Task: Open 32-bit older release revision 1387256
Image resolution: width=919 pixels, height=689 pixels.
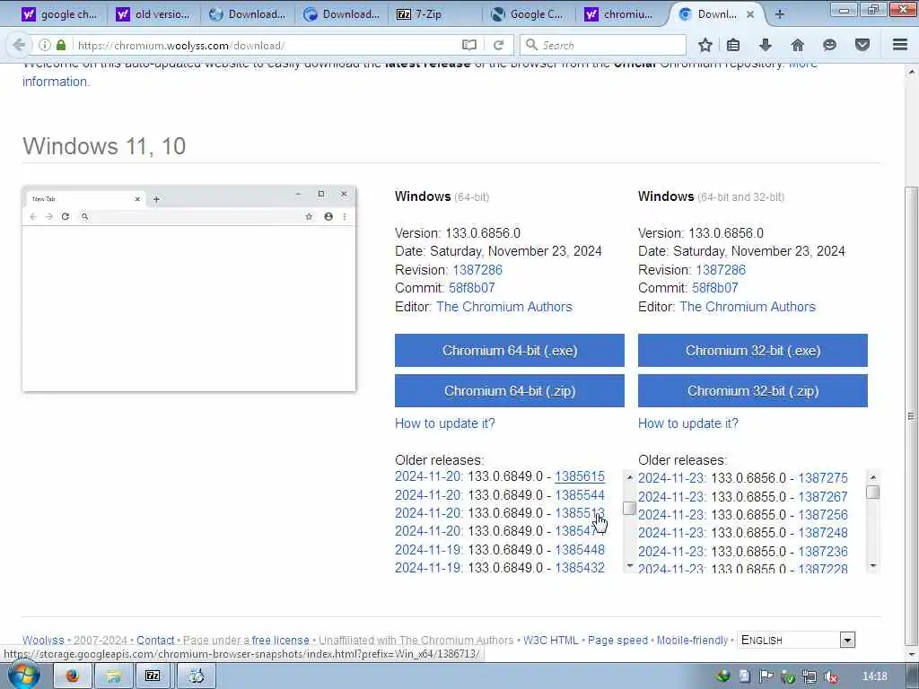Action: click(x=823, y=514)
